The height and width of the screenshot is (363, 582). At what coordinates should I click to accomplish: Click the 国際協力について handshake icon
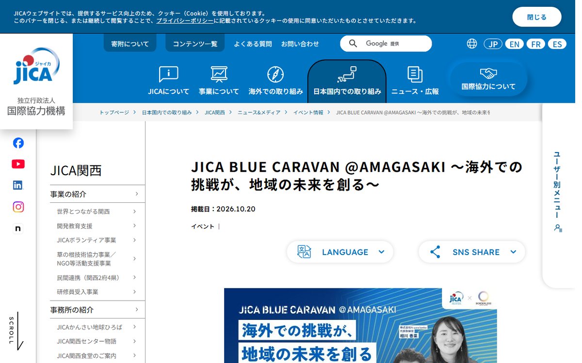[488, 73]
